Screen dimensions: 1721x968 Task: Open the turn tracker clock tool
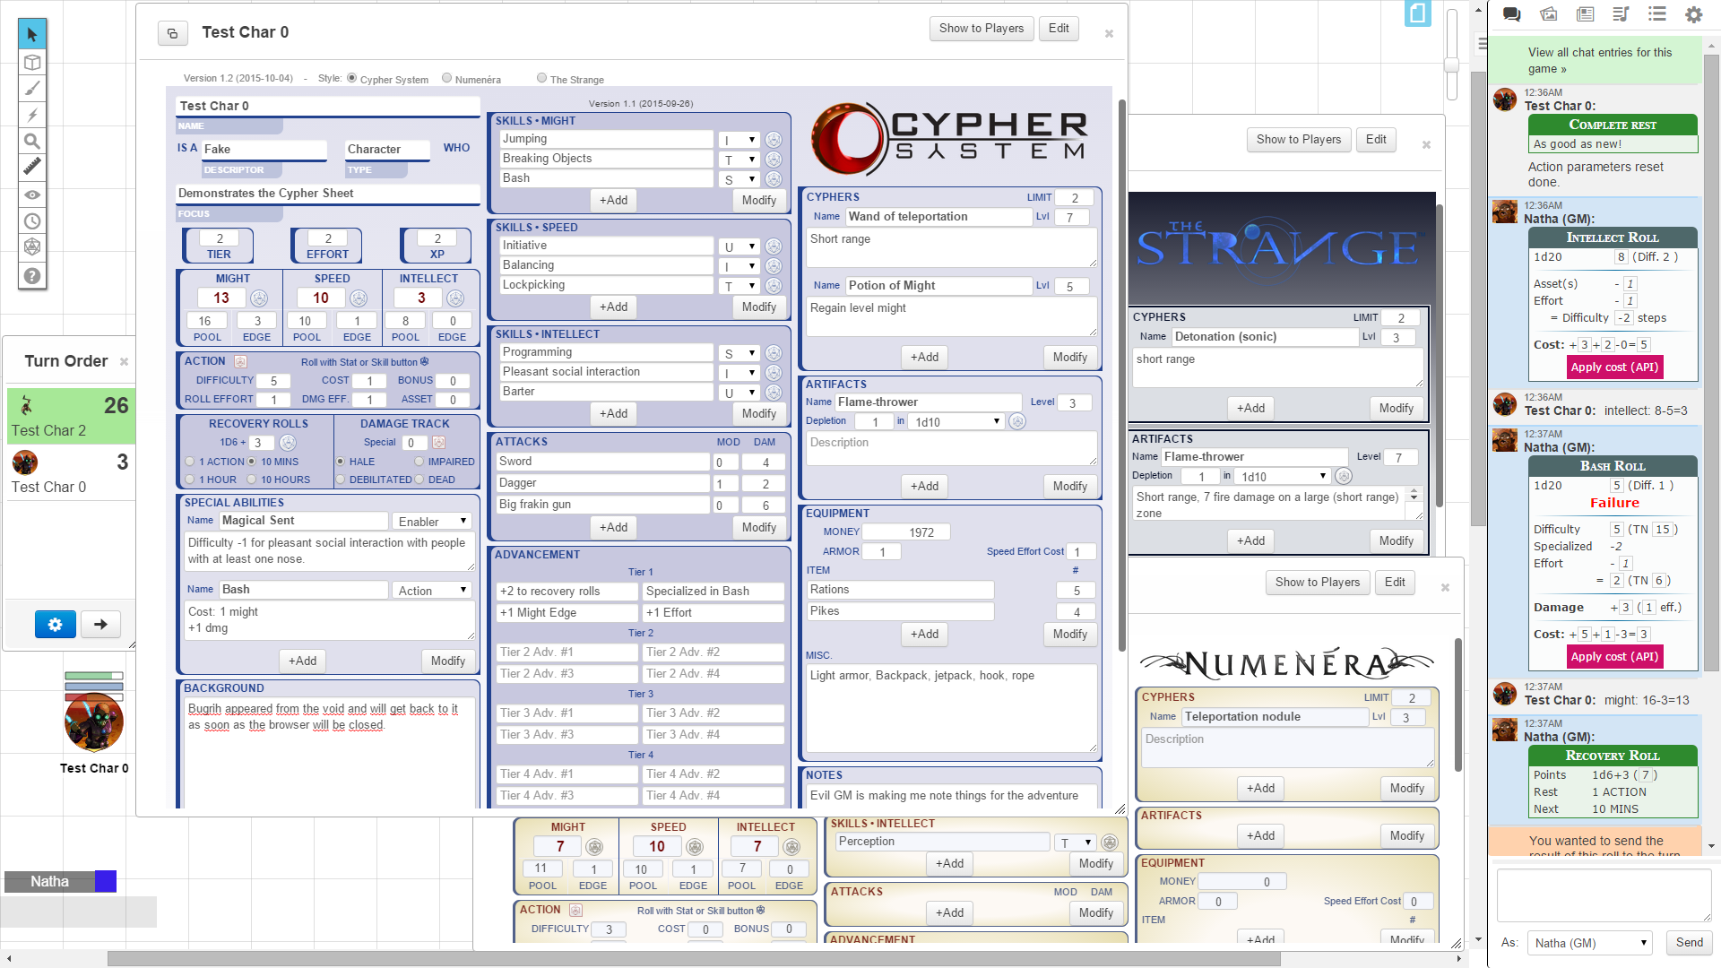32,220
